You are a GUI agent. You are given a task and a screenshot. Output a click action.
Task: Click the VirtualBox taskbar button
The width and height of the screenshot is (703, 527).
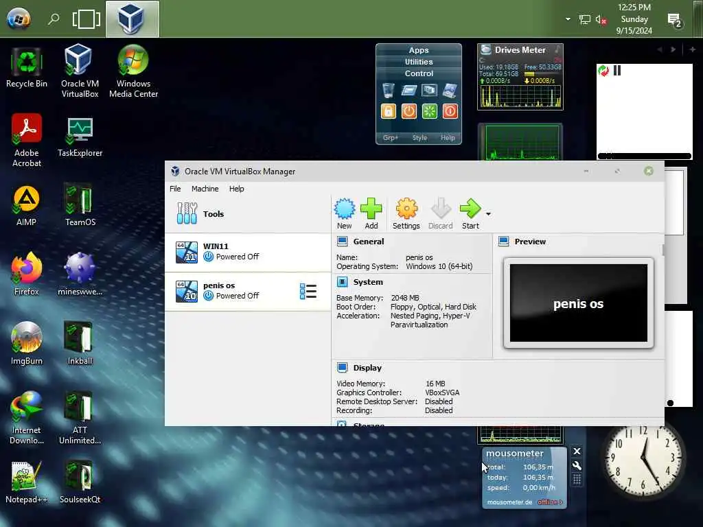[x=132, y=19]
